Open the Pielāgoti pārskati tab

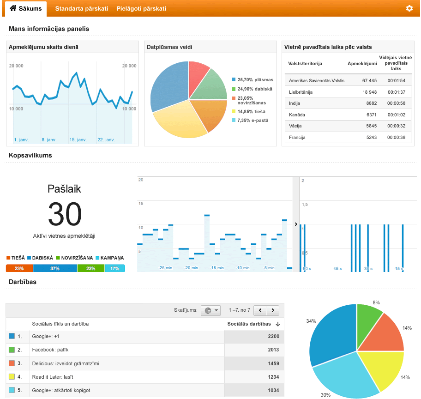[141, 9]
